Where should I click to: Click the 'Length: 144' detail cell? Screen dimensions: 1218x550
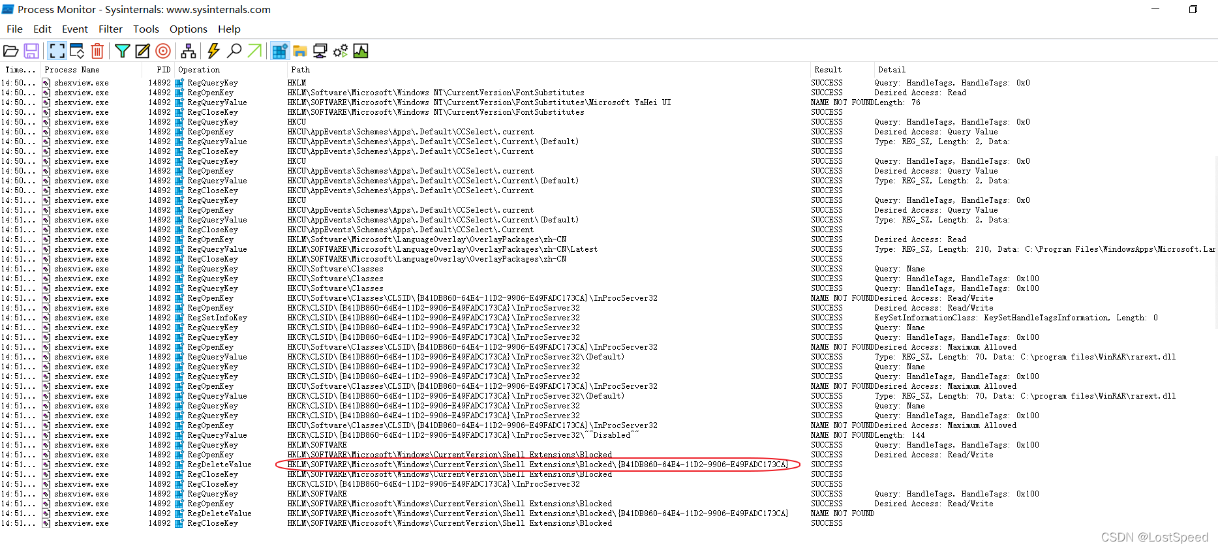tap(900, 435)
